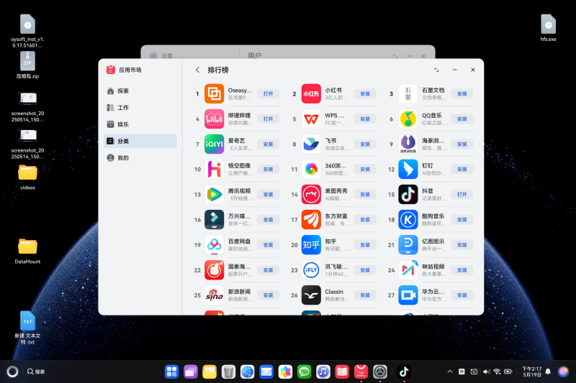The image size is (576, 383).
Task: Open the 石墨文档 app icon
Action: tap(408, 94)
